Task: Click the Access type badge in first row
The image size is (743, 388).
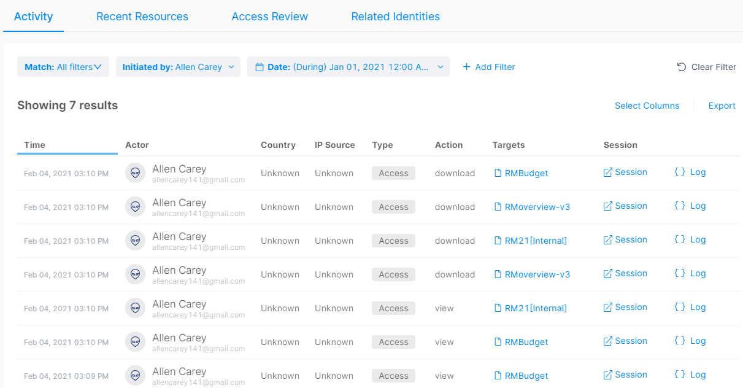Action: coord(393,173)
